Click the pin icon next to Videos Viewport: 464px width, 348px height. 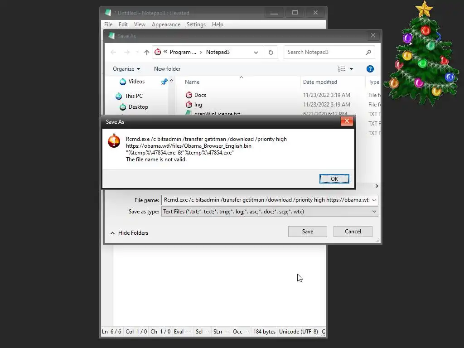tap(164, 82)
